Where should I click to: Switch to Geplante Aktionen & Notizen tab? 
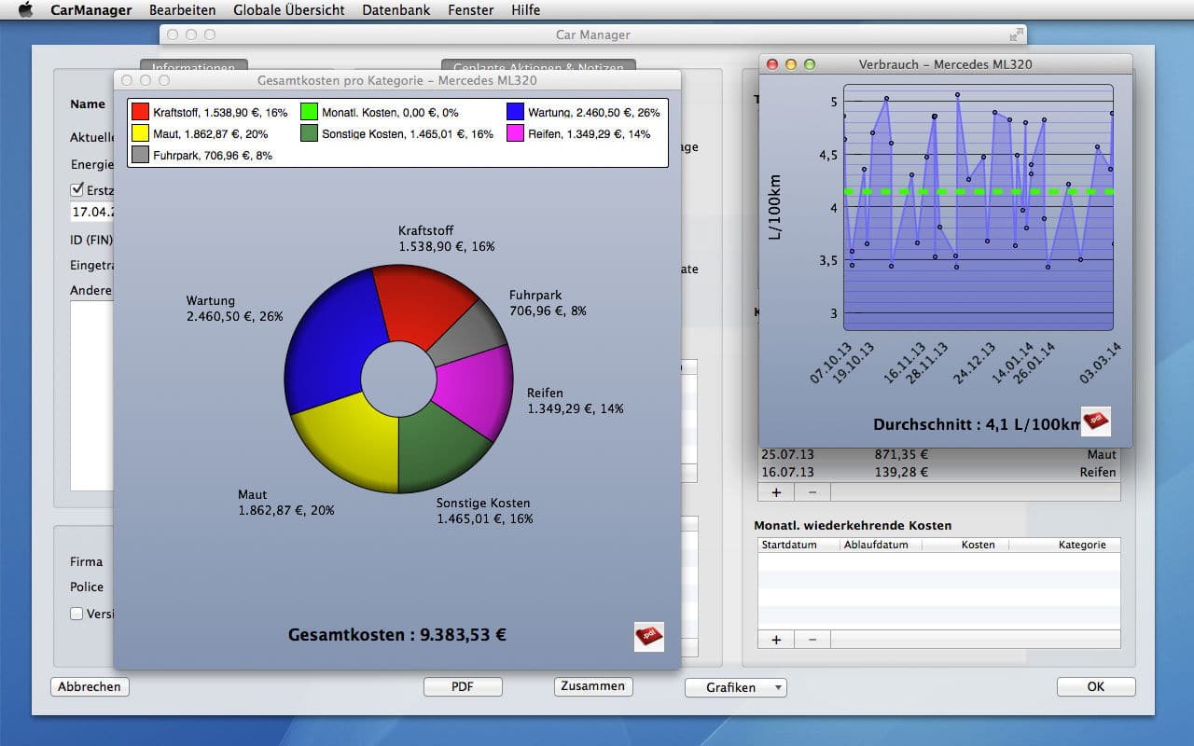pos(538,67)
